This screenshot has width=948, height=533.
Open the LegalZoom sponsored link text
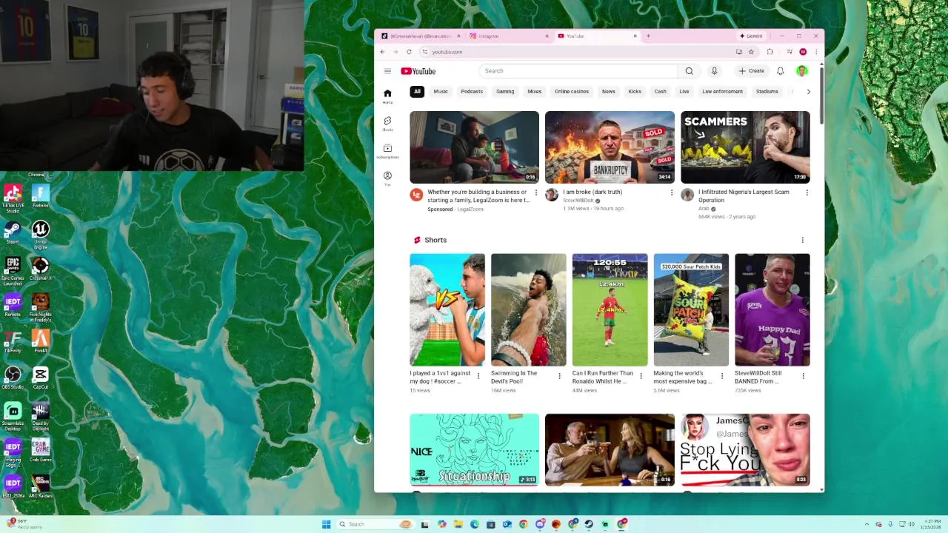coord(470,209)
